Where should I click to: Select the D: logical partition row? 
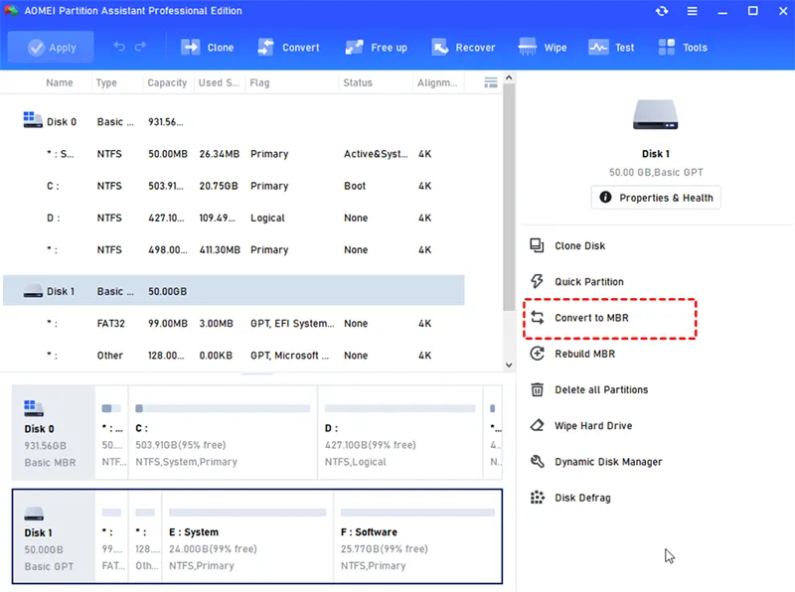pyautogui.click(x=234, y=218)
